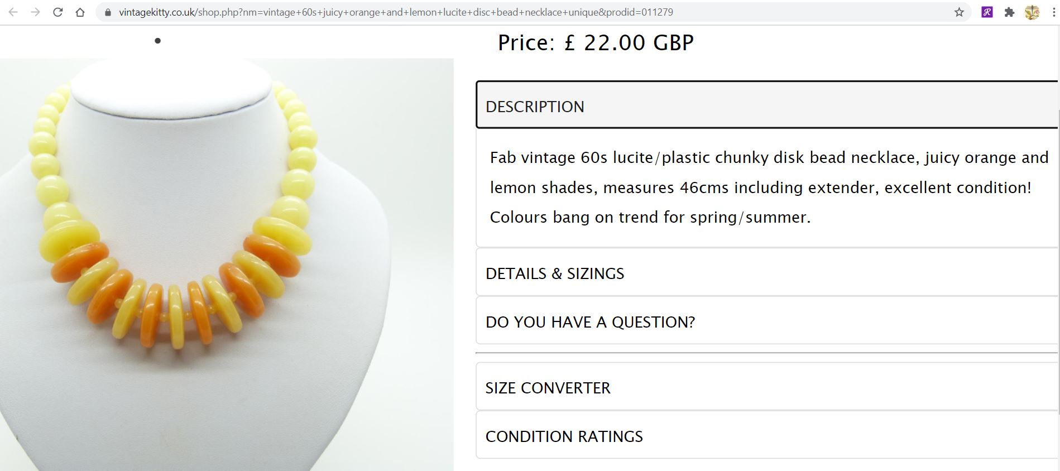Click the browser forward arrow
The image size is (1060, 471).
point(36,12)
